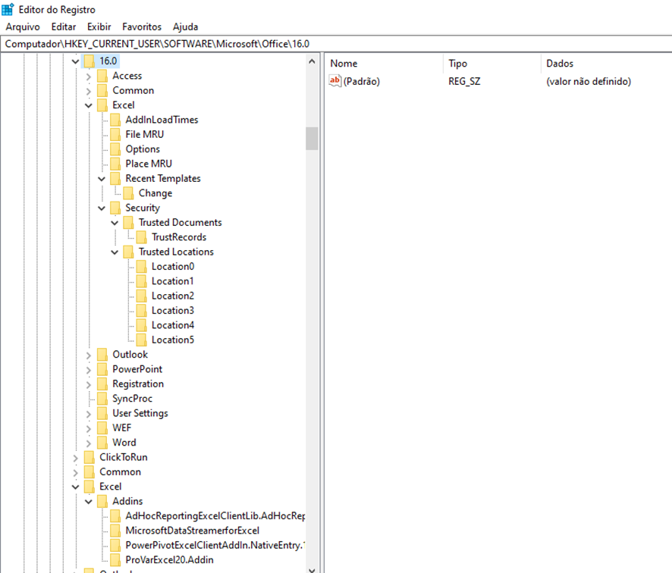Expand the ClickToRun key

tap(75, 459)
